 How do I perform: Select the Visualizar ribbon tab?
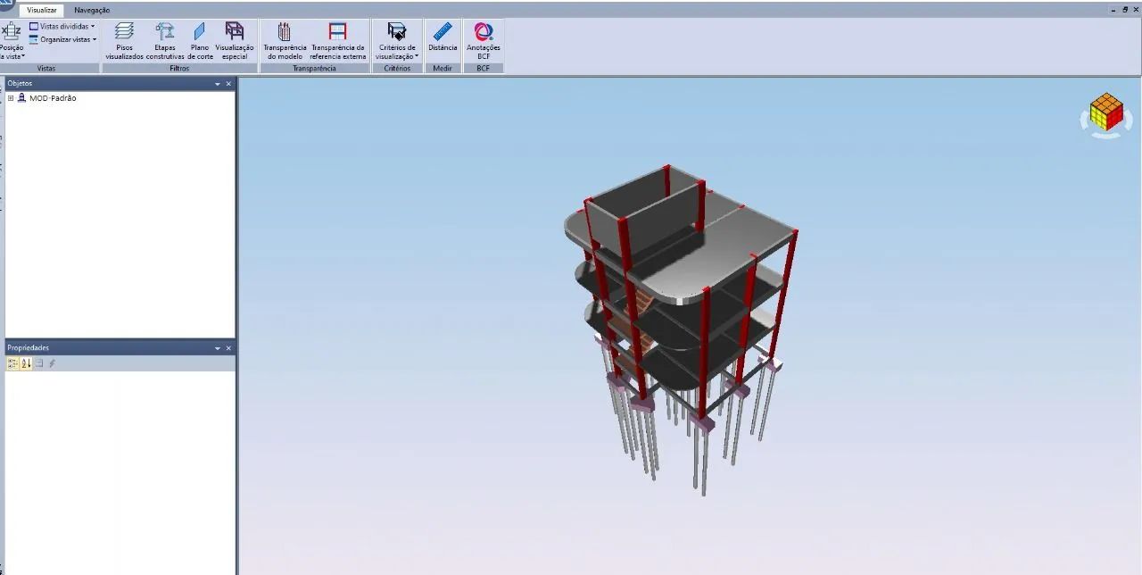41,10
